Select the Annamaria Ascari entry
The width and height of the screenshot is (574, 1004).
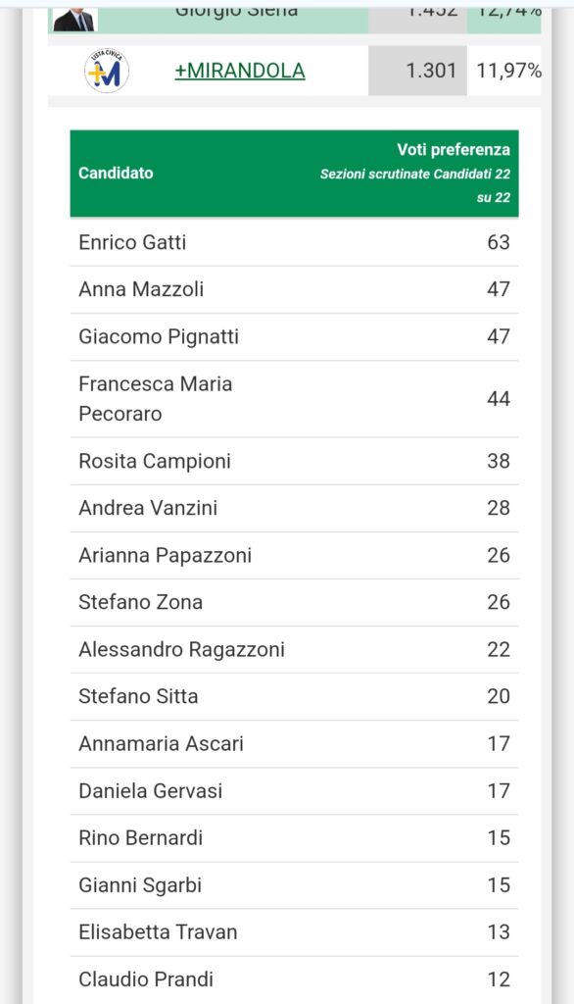coord(295,744)
